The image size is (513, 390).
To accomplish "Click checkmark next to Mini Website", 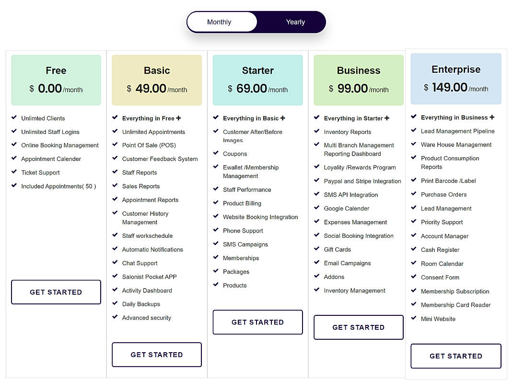I will pos(414,318).
